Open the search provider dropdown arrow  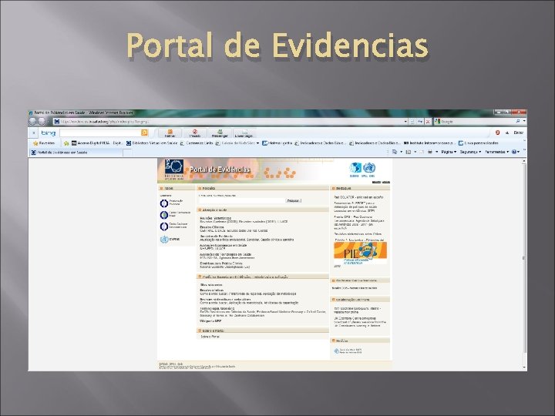click(x=524, y=122)
